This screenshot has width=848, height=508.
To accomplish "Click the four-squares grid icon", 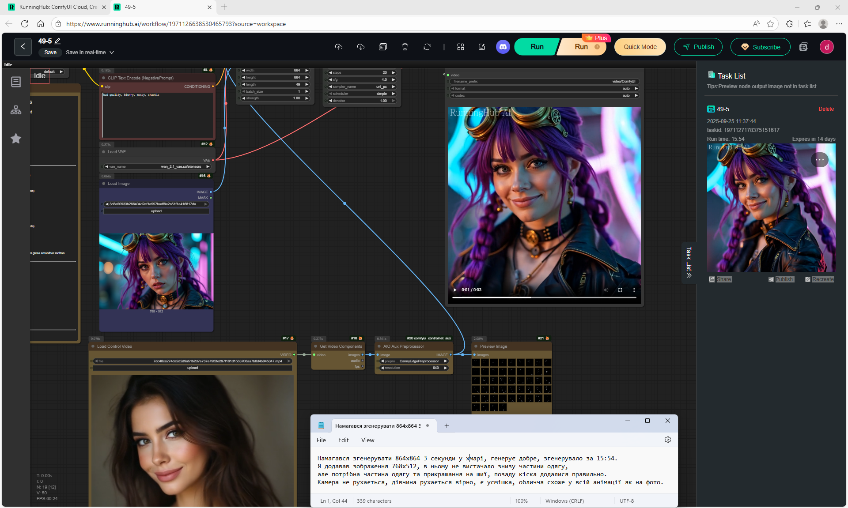I will coord(460,47).
